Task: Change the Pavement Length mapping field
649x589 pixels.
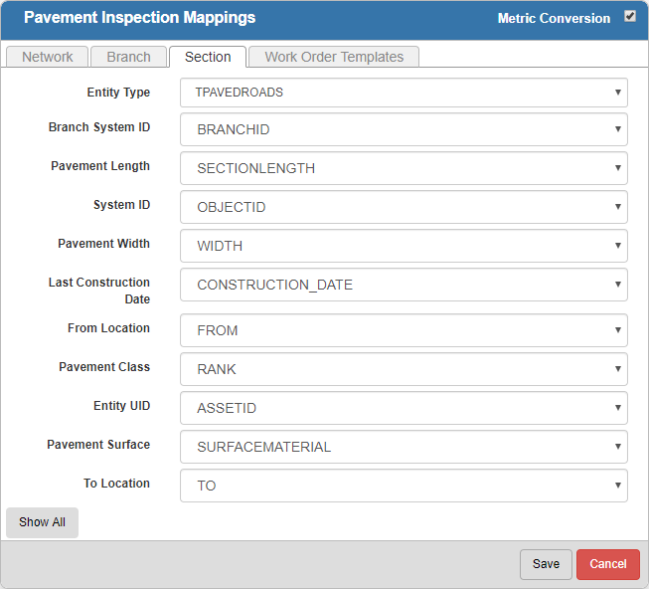Action: tap(404, 168)
